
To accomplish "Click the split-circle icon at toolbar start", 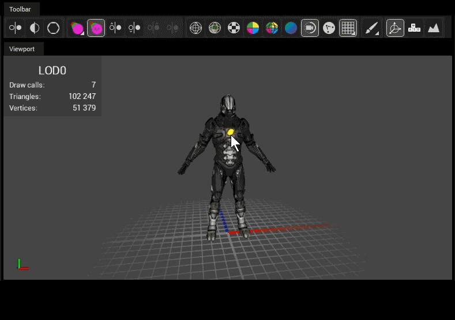I will point(16,28).
